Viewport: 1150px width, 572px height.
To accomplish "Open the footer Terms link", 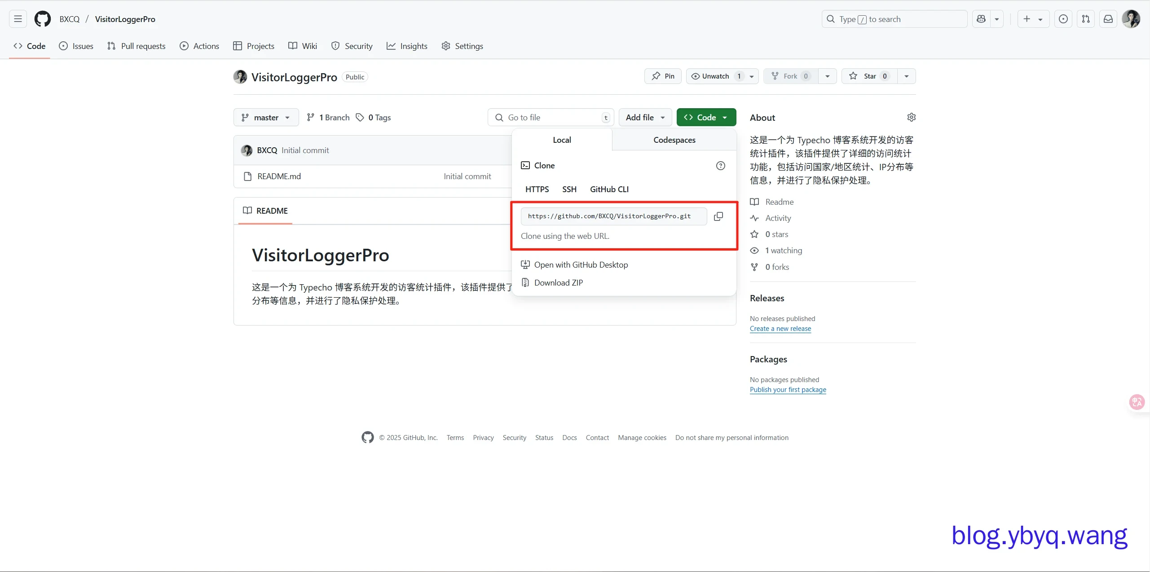I will (455, 437).
